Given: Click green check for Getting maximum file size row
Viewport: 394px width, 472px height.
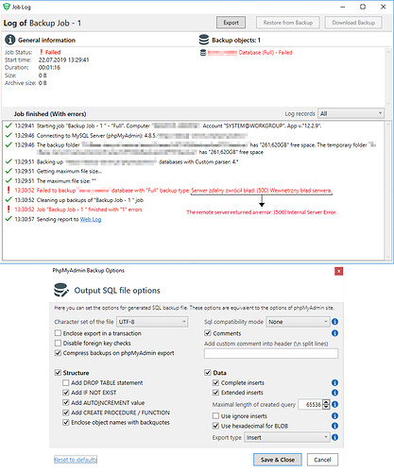Looking at the screenshot, I should pos(9,171).
